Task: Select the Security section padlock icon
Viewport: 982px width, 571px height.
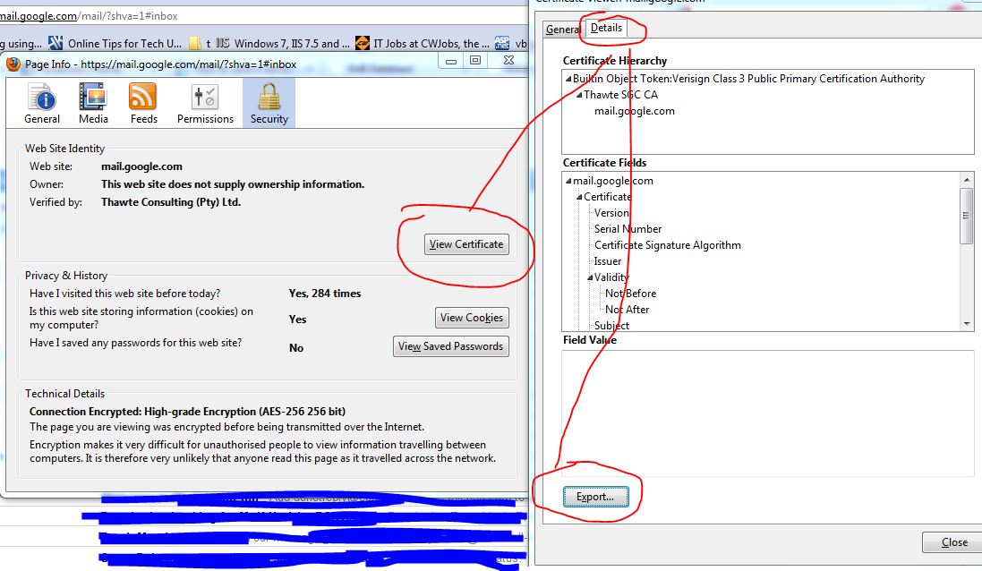Action: coord(269,97)
